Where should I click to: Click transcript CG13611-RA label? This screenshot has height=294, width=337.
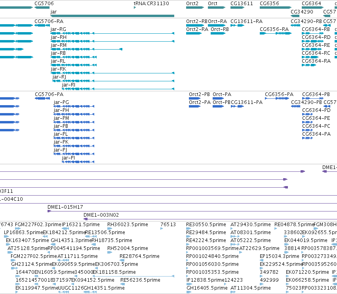(247, 21)
